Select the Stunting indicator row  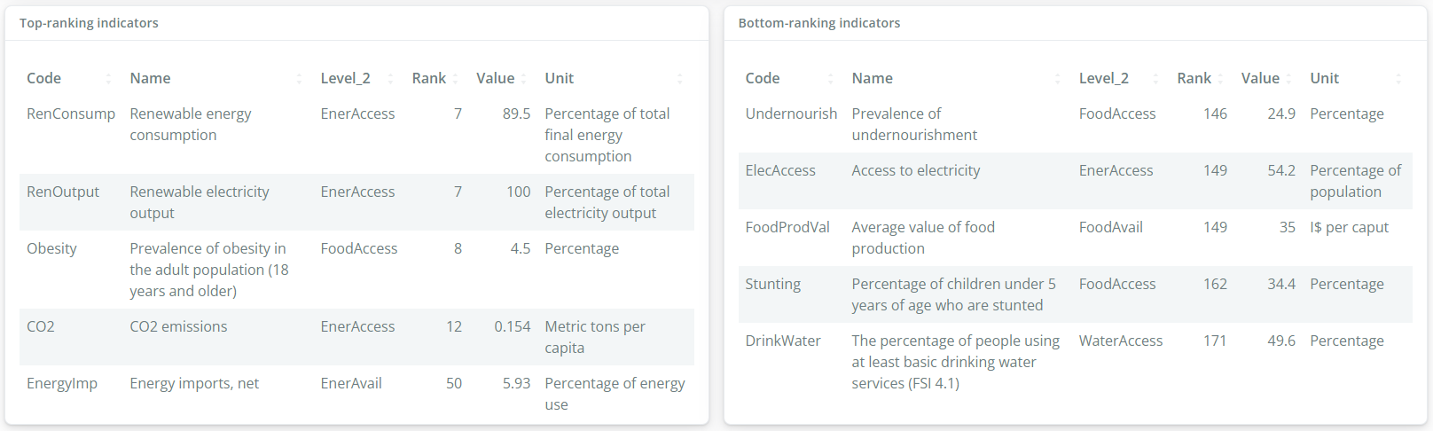point(1076,294)
